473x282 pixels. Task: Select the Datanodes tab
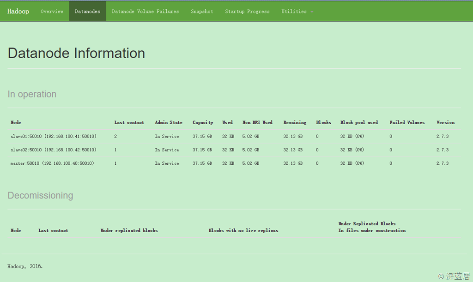point(87,11)
